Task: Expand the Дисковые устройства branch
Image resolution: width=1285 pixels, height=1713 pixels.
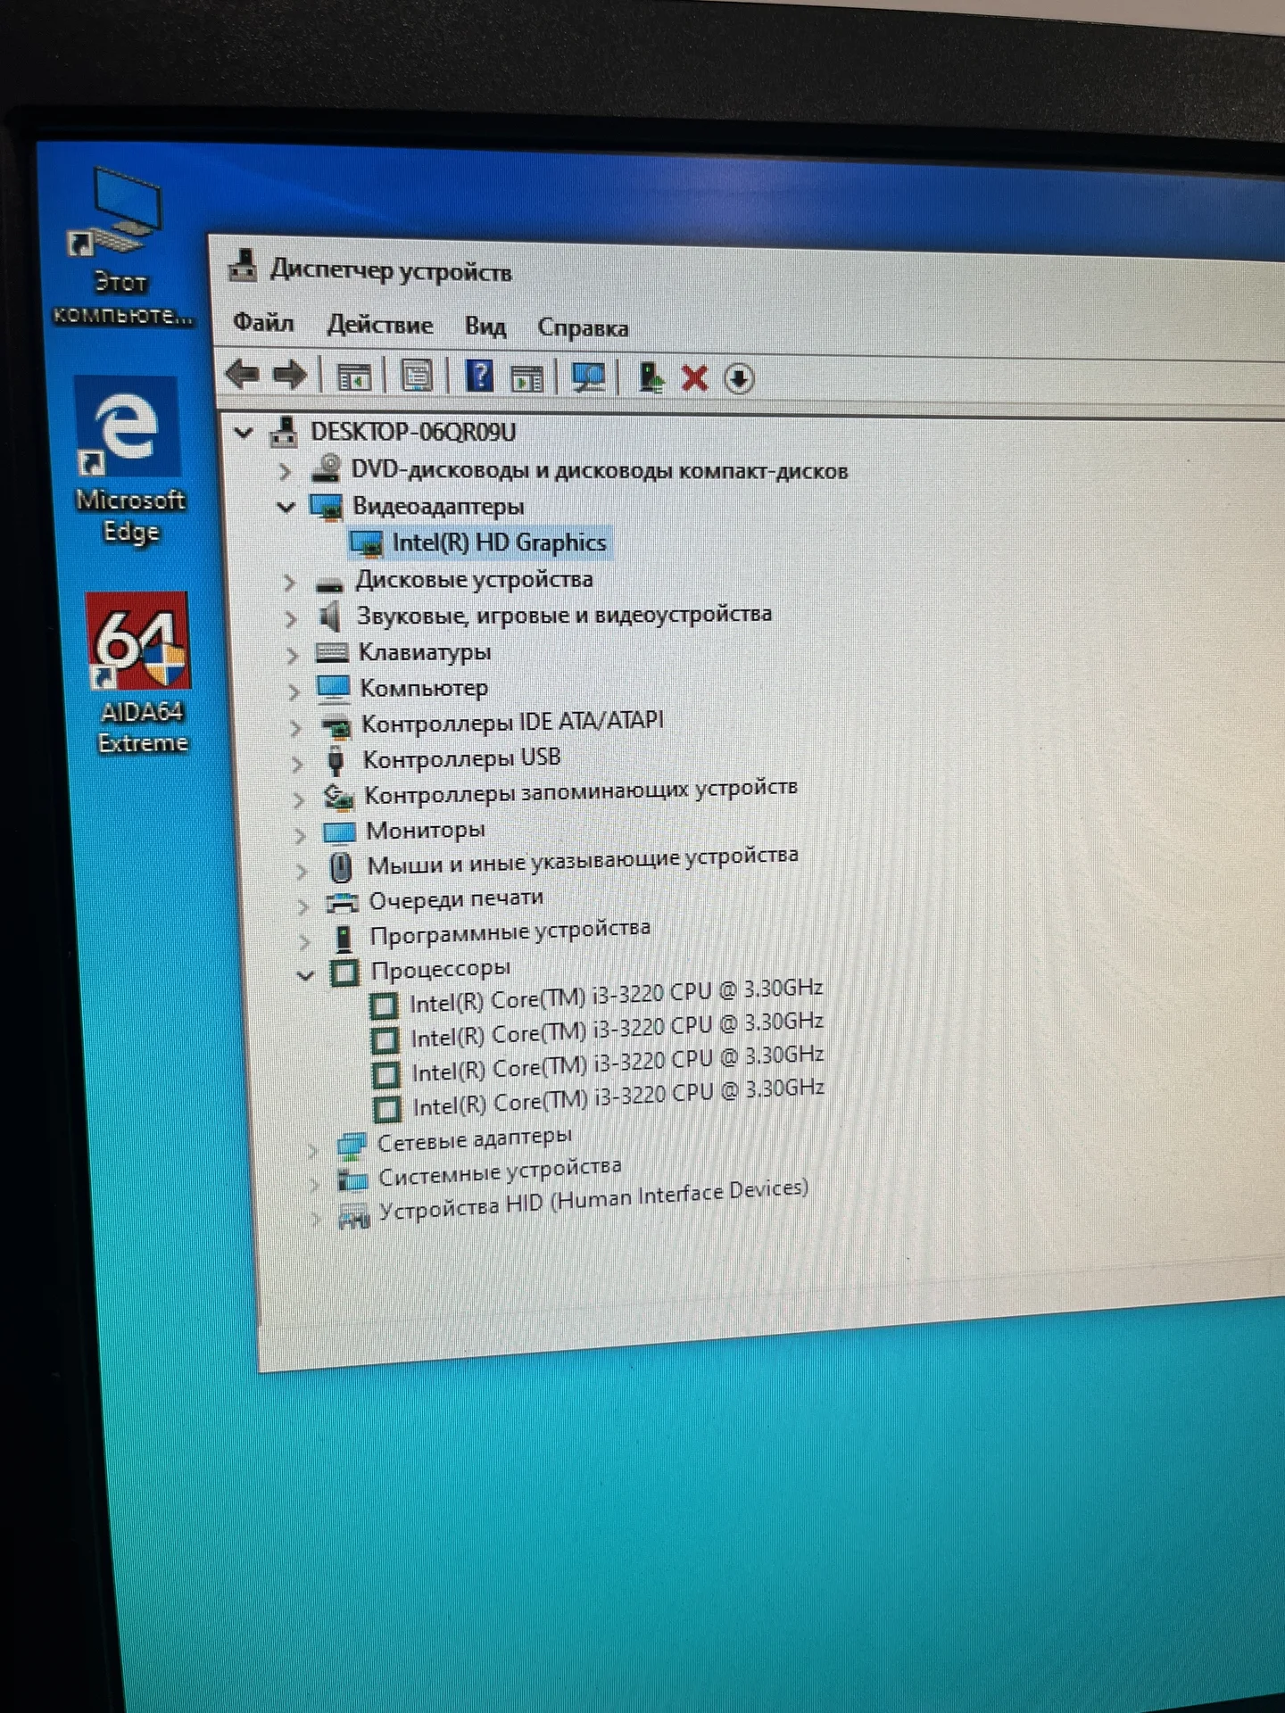Action: [288, 583]
